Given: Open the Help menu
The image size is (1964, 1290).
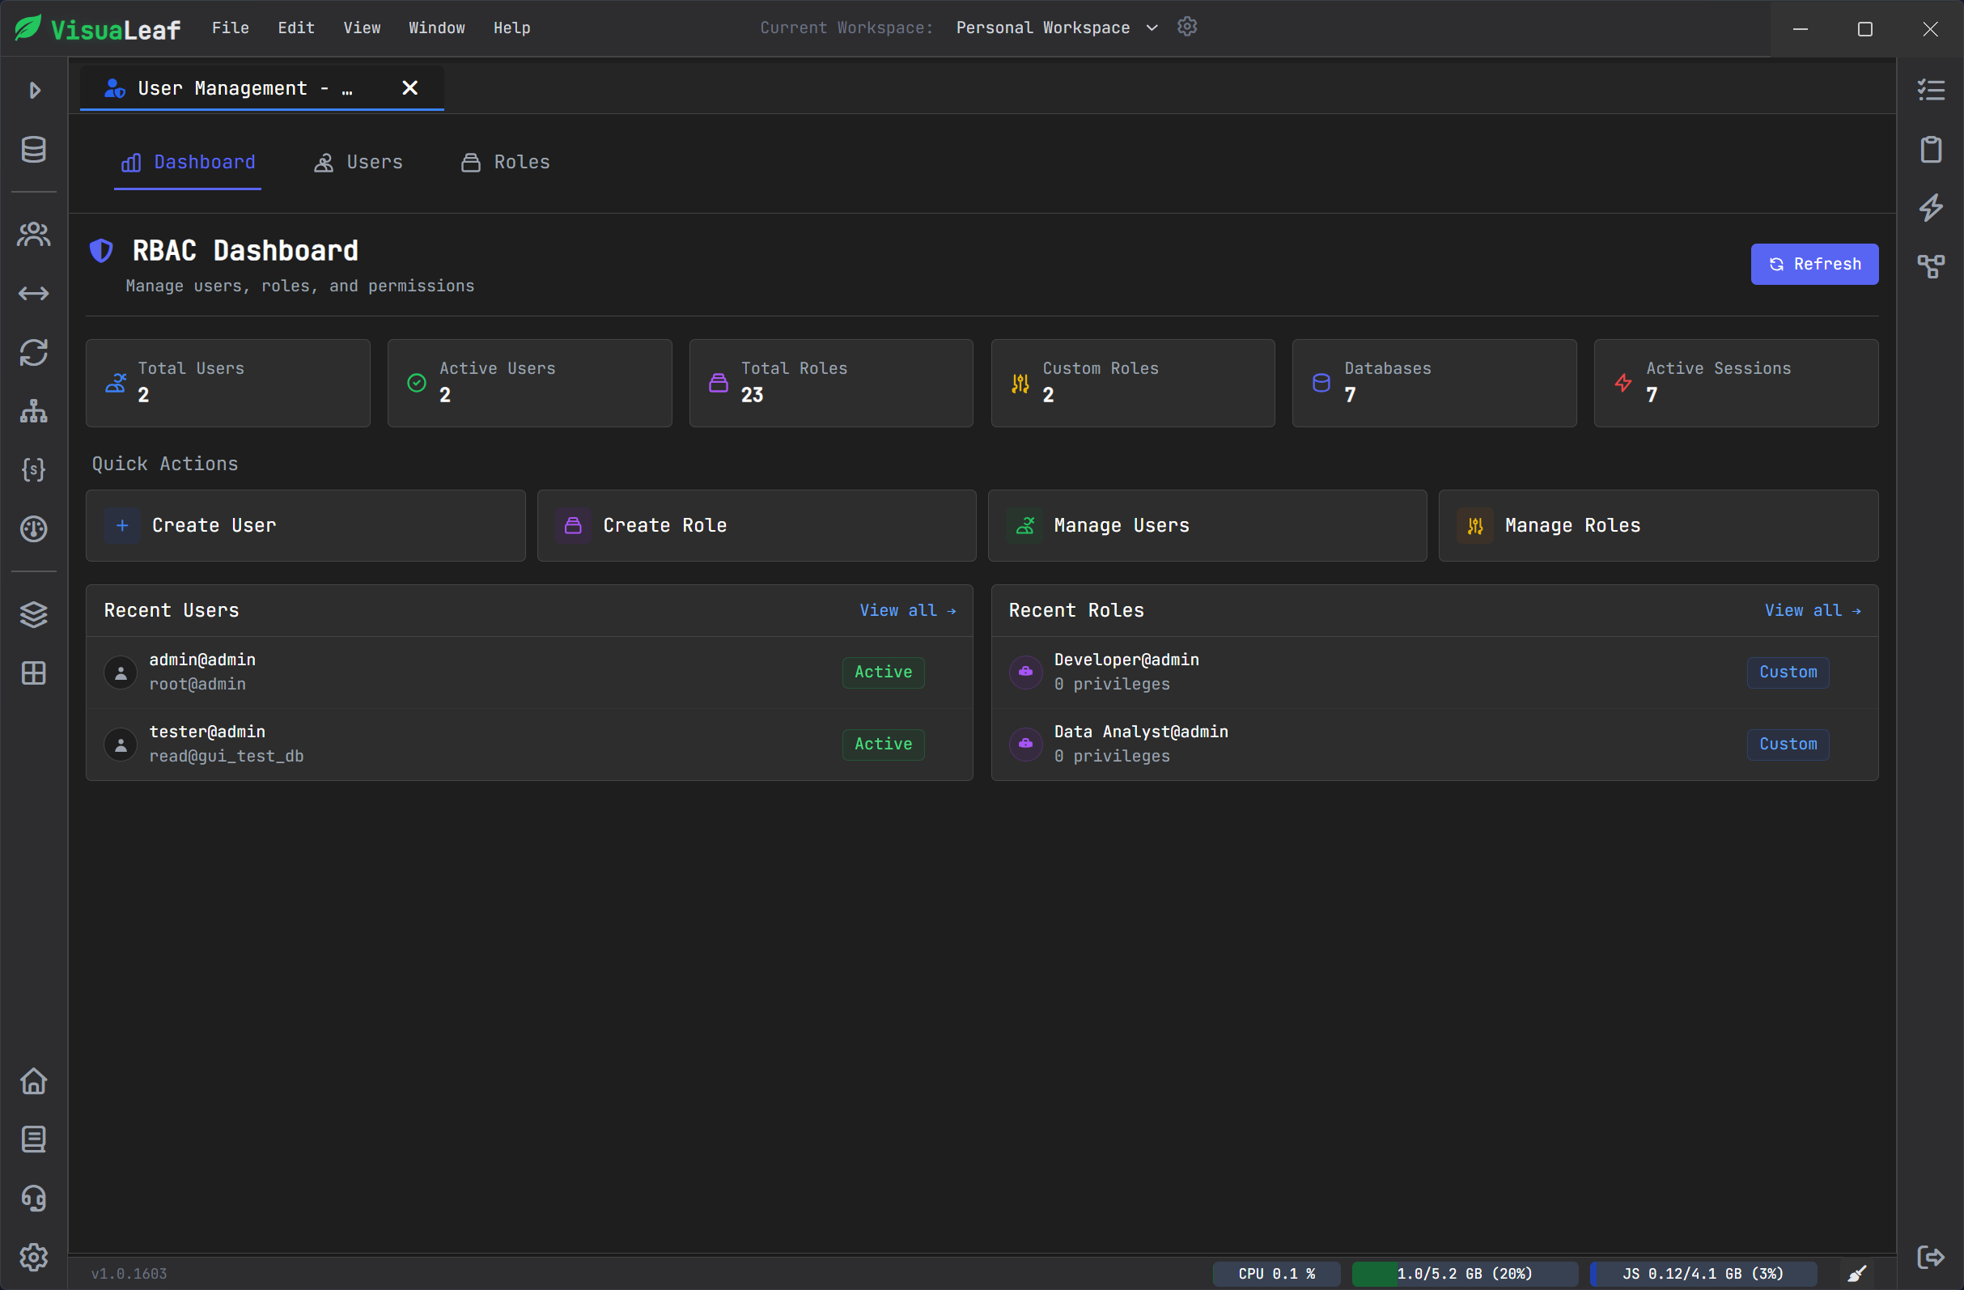Looking at the screenshot, I should click(x=512, y=28).
